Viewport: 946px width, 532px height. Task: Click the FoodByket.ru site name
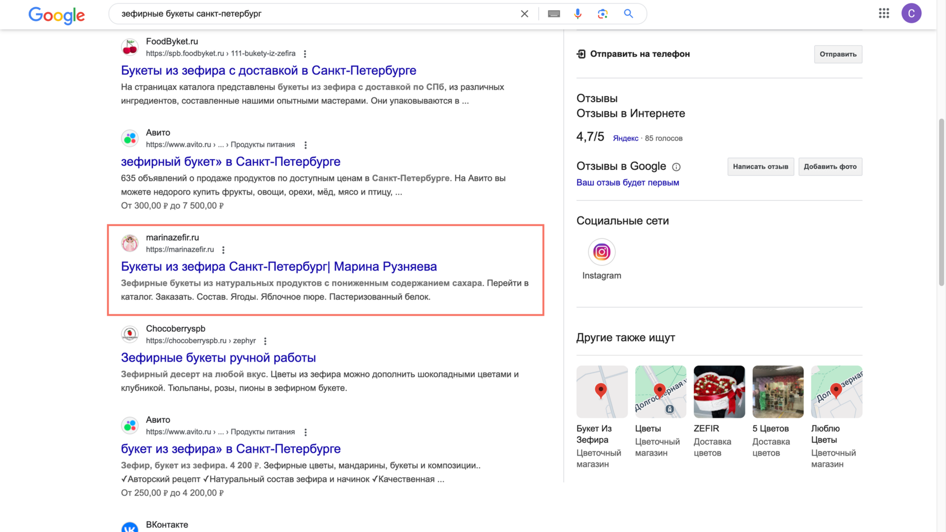[172, 41]
